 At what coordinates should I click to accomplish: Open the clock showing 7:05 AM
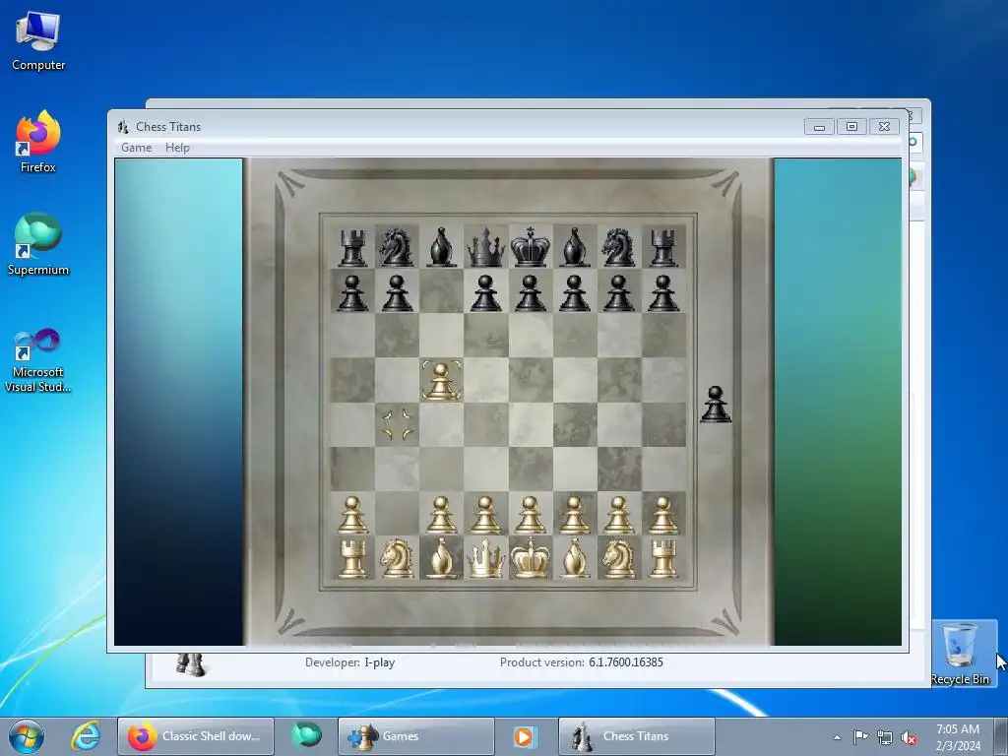pos(958,737)
